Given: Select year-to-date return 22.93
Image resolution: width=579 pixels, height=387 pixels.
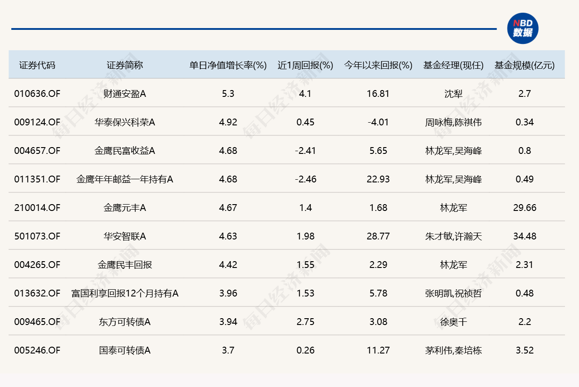Looking at the screenshot, I should point(378,179).
